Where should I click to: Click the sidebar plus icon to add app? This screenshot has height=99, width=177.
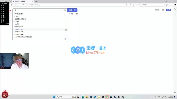click(x=175, y=15)
